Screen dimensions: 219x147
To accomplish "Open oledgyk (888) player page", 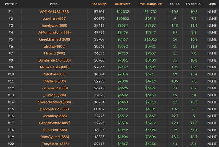I will click(x=55, y=46).
